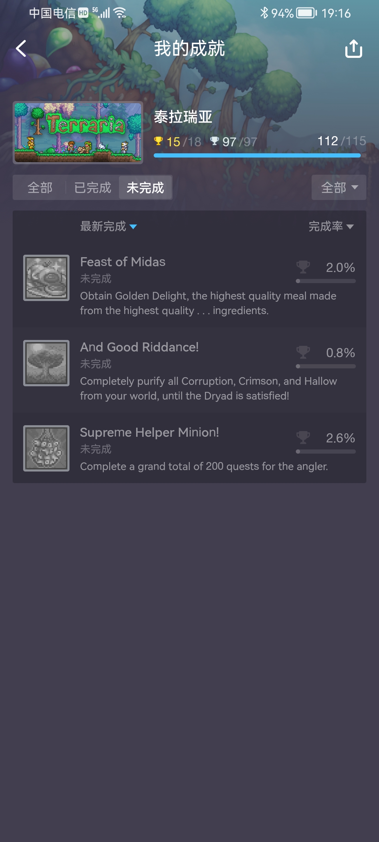Tap the back arrow icon
Viewport: 379px width, 842px height.
pos(21,48)
